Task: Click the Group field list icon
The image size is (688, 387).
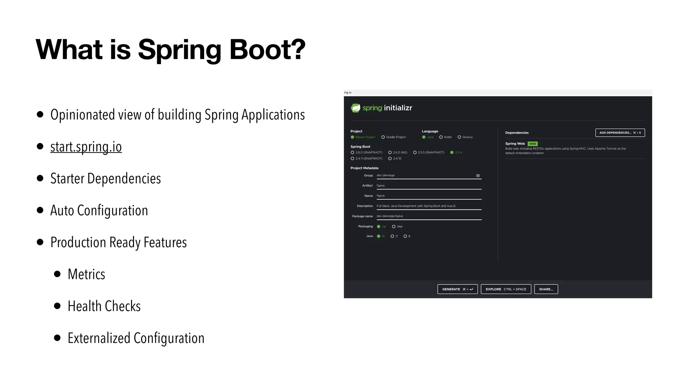Action: pos(478,176)
